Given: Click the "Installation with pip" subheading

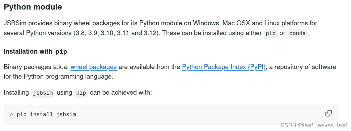Looking at the screenshot, I should [36, 51].
